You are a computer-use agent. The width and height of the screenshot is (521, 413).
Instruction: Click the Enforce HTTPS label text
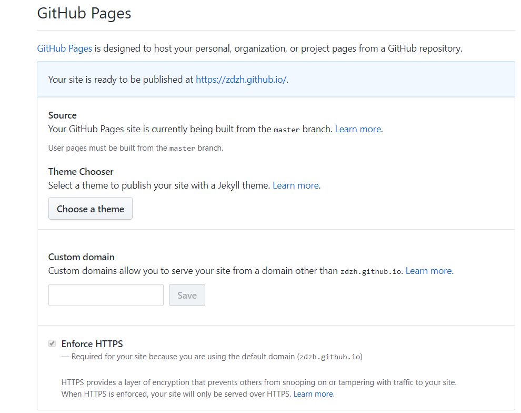92,344
